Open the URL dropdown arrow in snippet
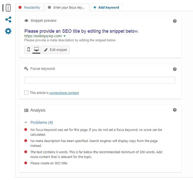 [64, 36]
